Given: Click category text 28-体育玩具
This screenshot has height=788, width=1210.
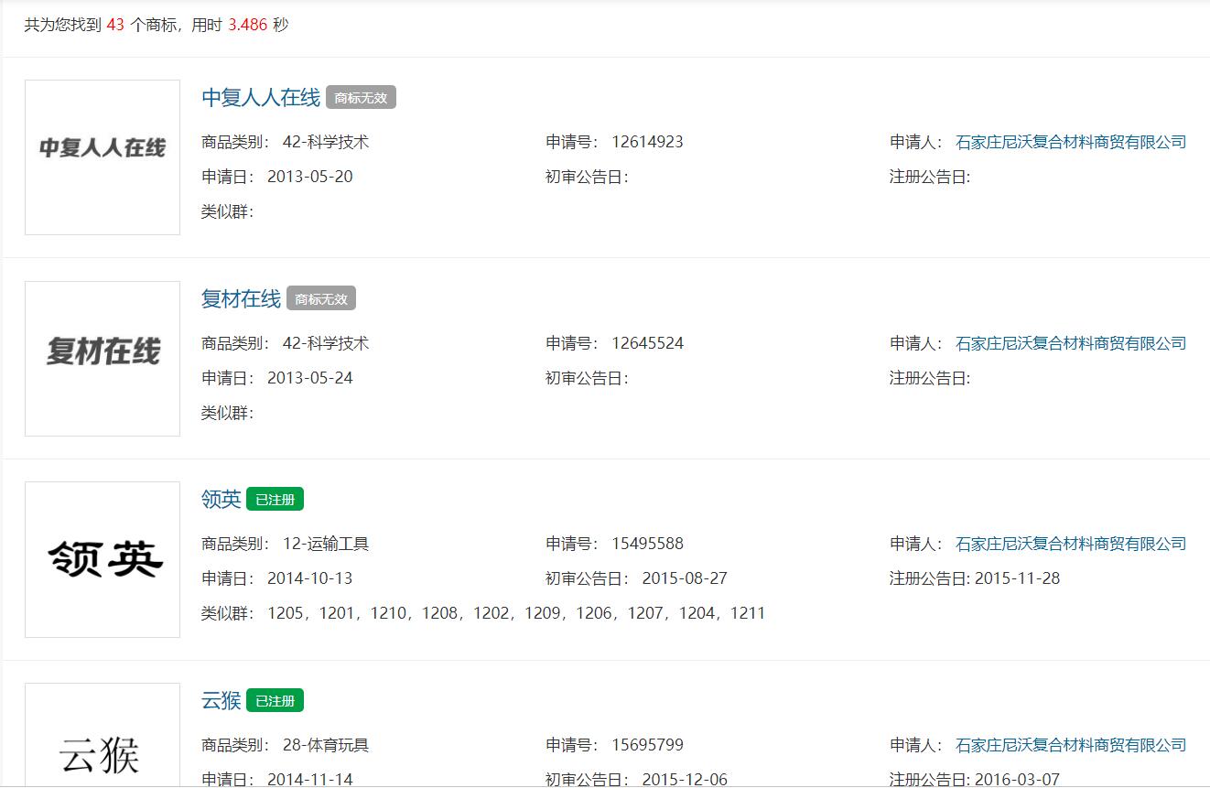Looking at the screenshot, I should click(326, 745).
